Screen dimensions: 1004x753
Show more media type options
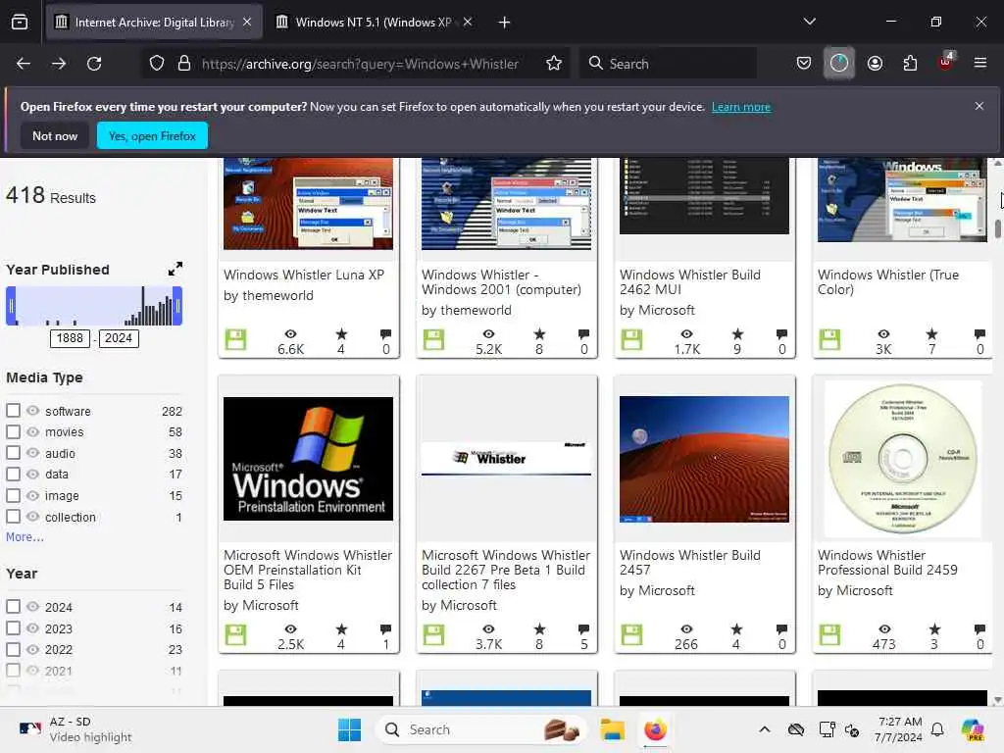click(25, 536)
